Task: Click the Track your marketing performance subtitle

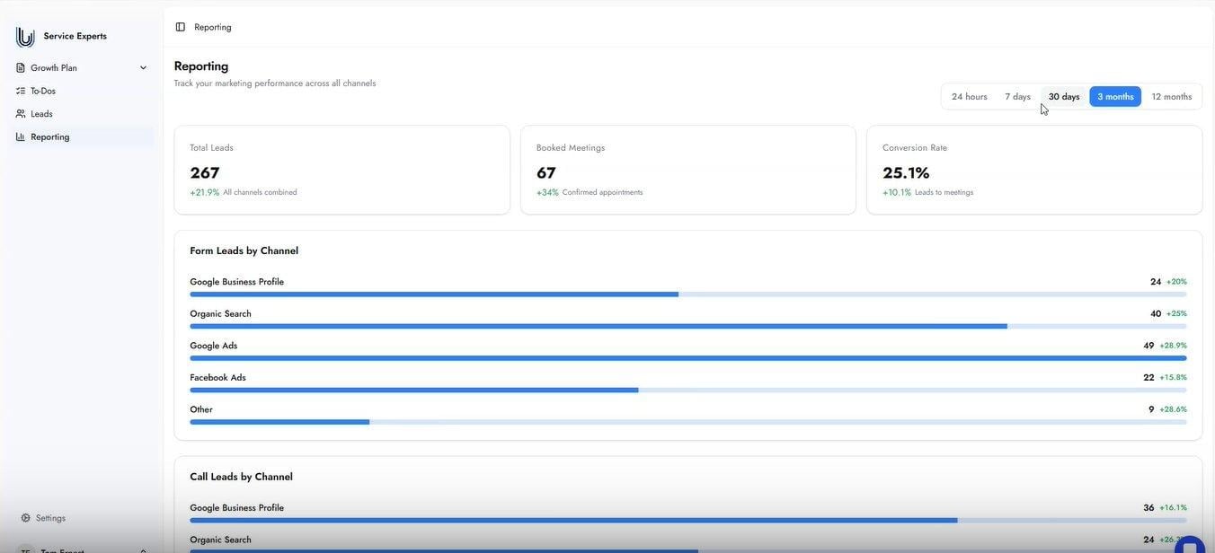Action: (x=275, y=83)
